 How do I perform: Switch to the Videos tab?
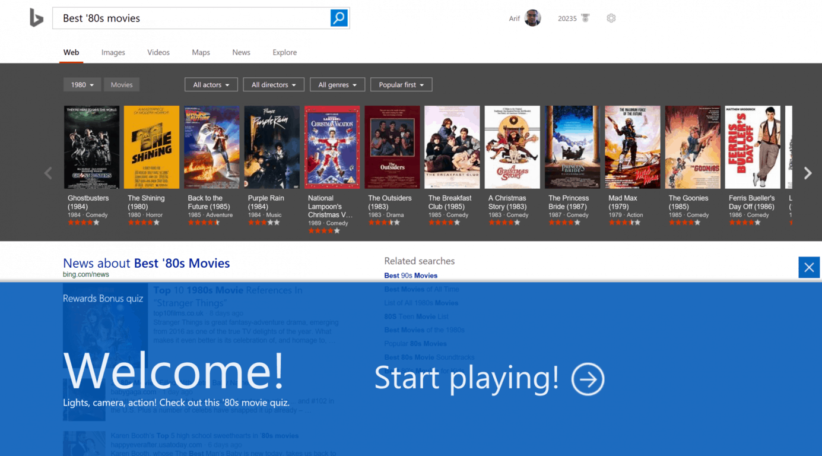(x=158, y=52)
